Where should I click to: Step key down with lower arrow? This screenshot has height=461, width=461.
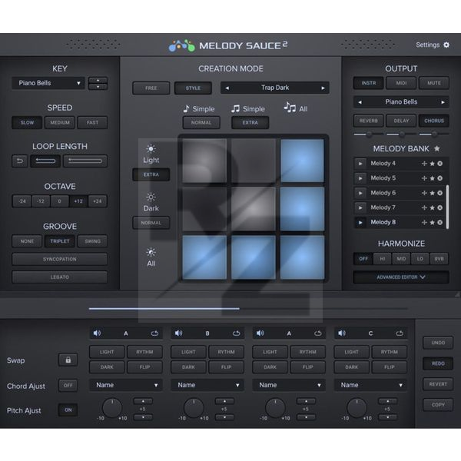coord(98,87)
